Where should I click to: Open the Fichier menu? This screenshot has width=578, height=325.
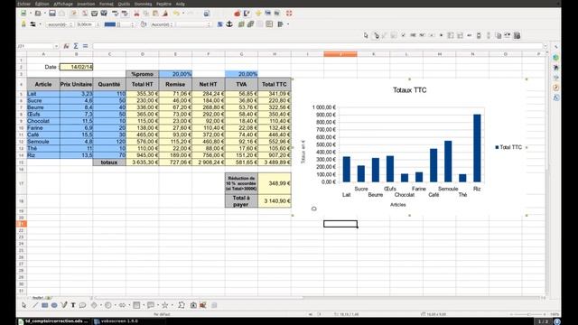(24, 4)
